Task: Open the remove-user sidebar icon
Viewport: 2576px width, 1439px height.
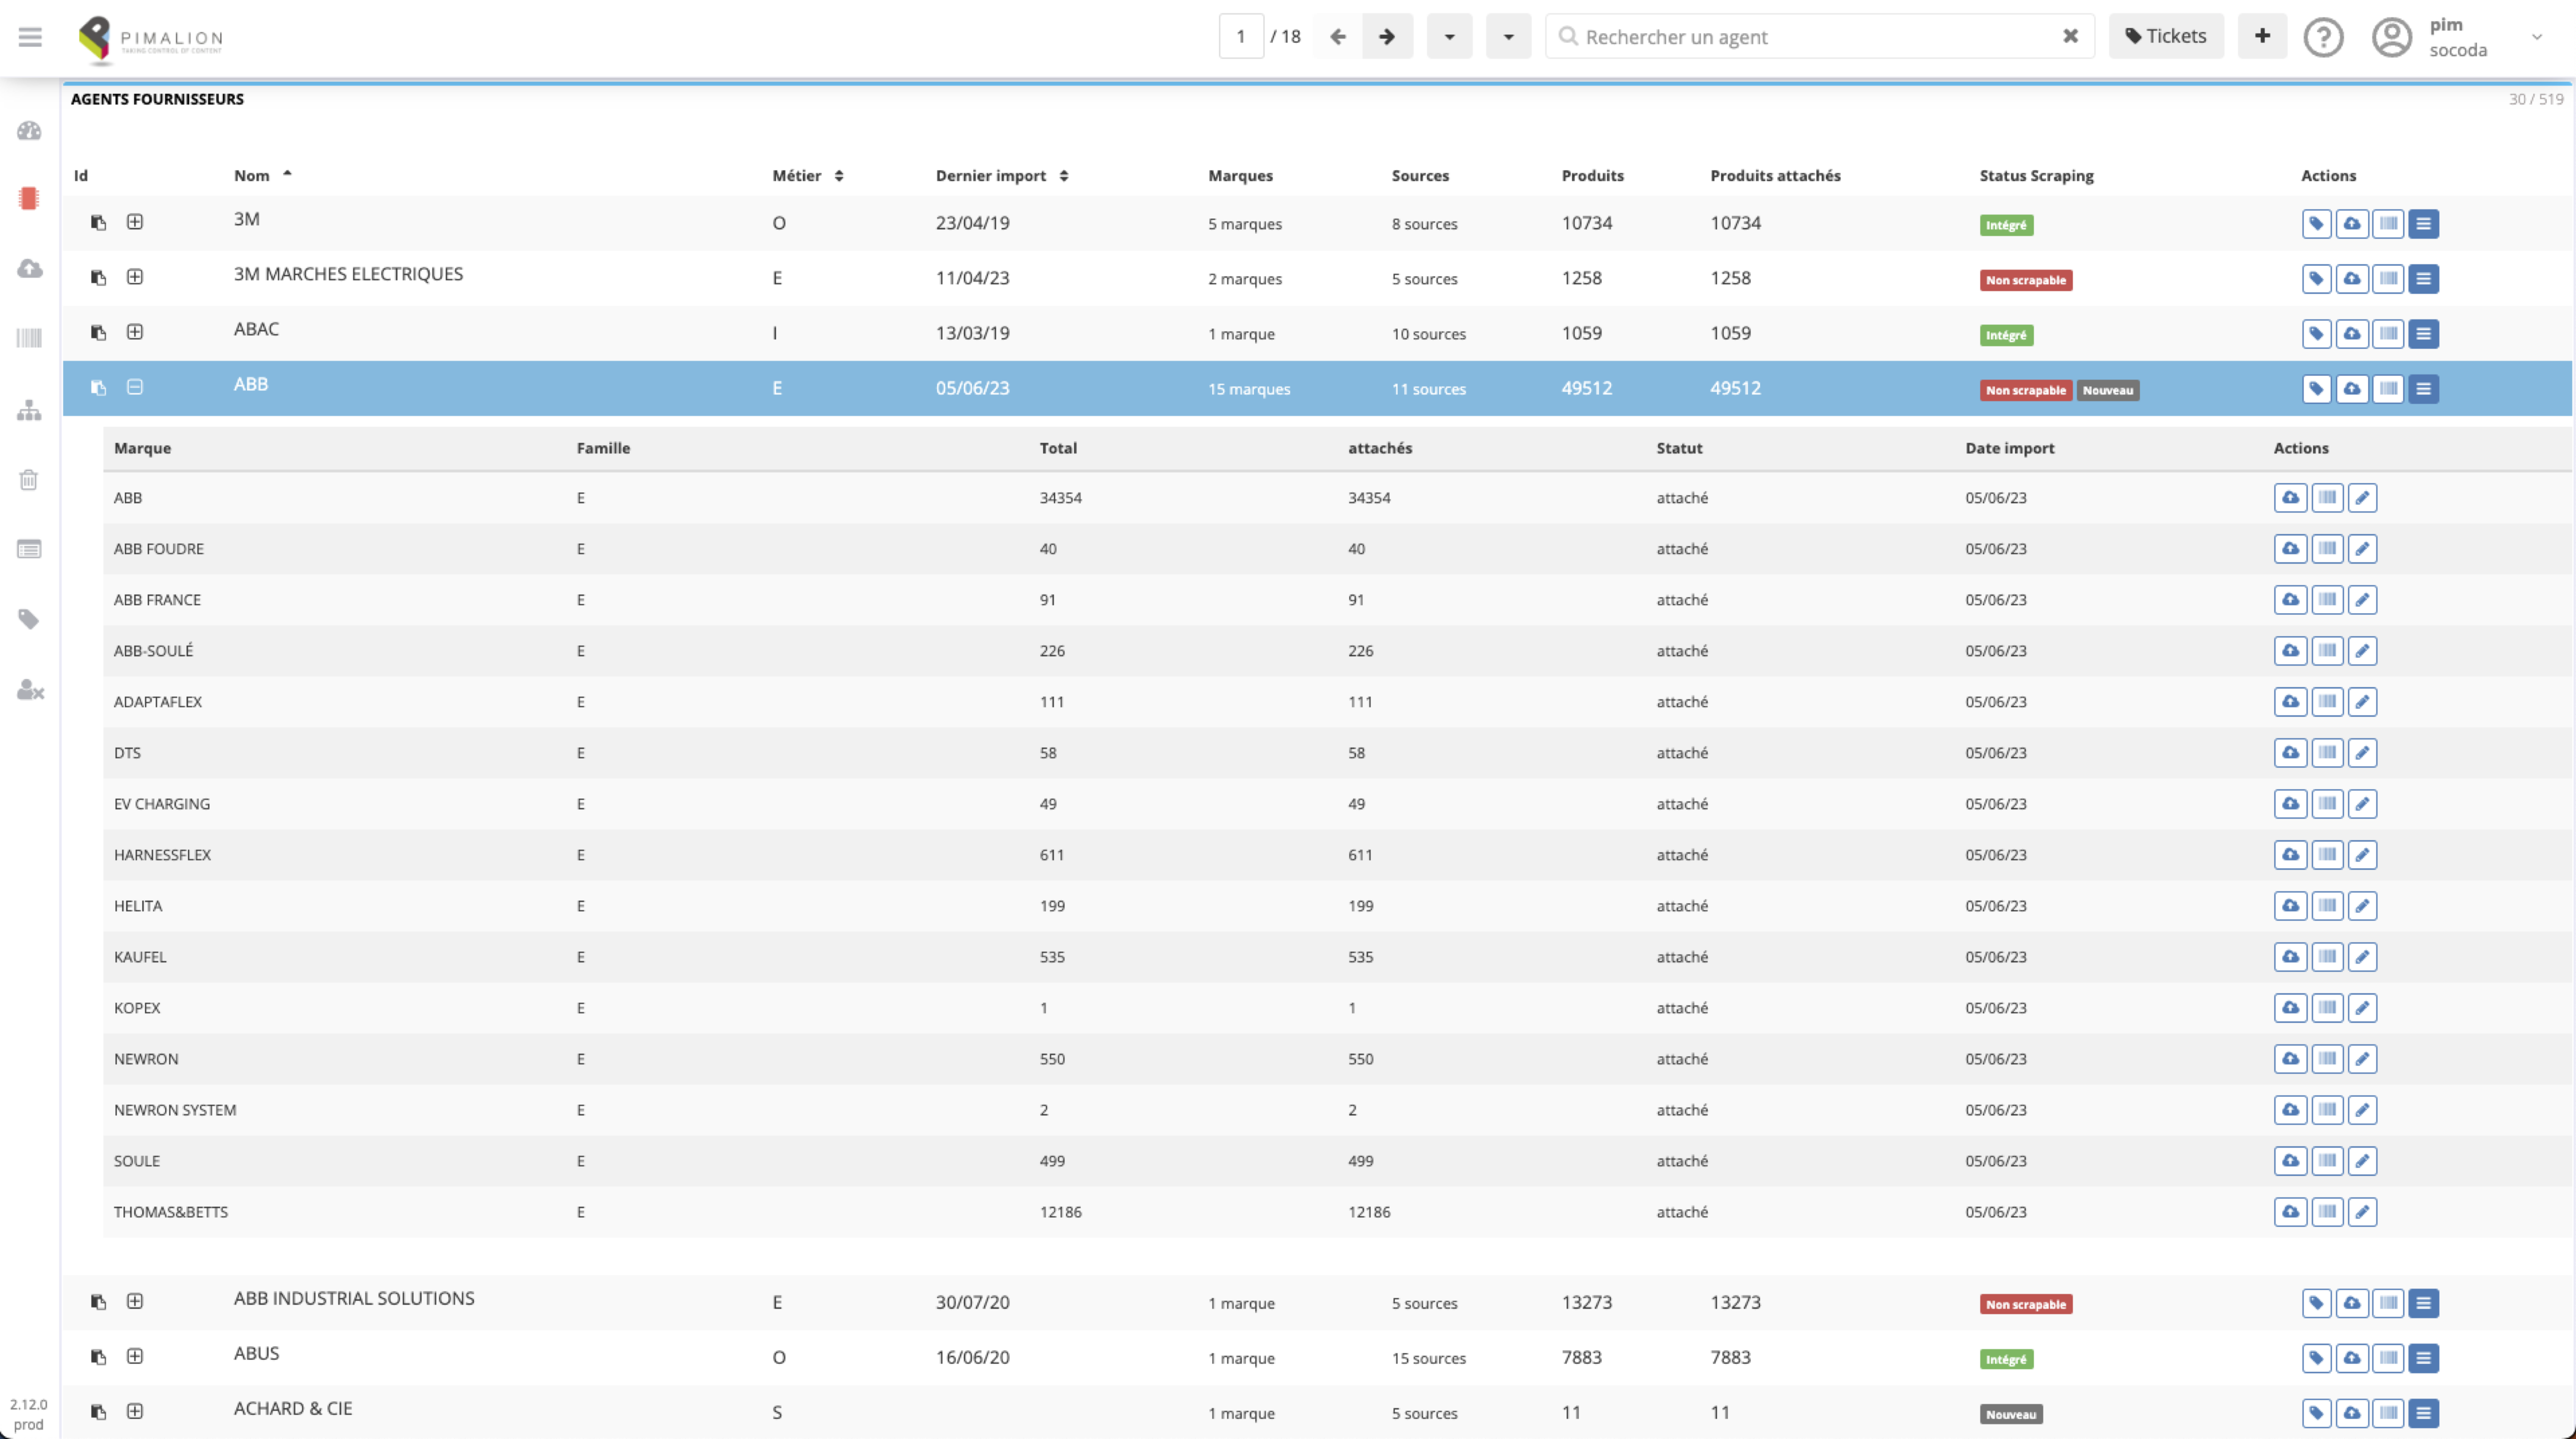Action: [30, 690]
